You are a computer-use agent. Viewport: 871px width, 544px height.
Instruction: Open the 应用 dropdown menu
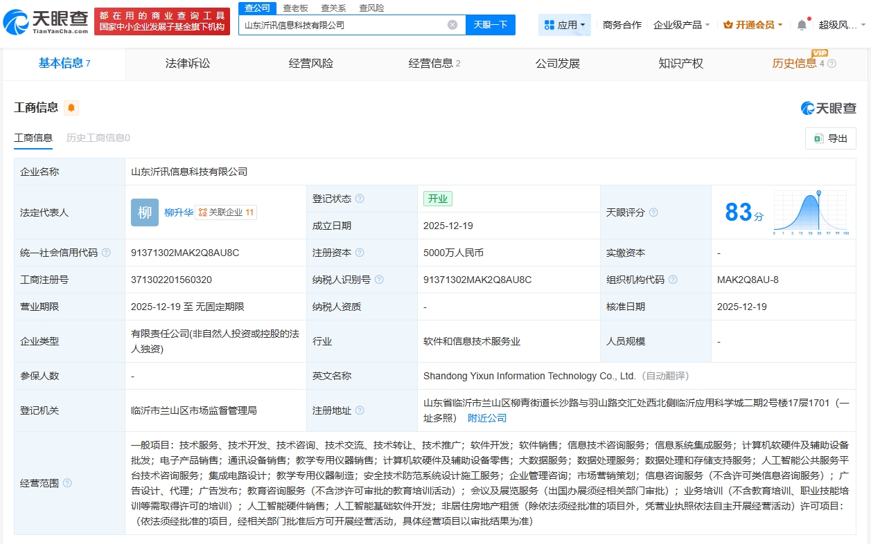pos(564,25)
